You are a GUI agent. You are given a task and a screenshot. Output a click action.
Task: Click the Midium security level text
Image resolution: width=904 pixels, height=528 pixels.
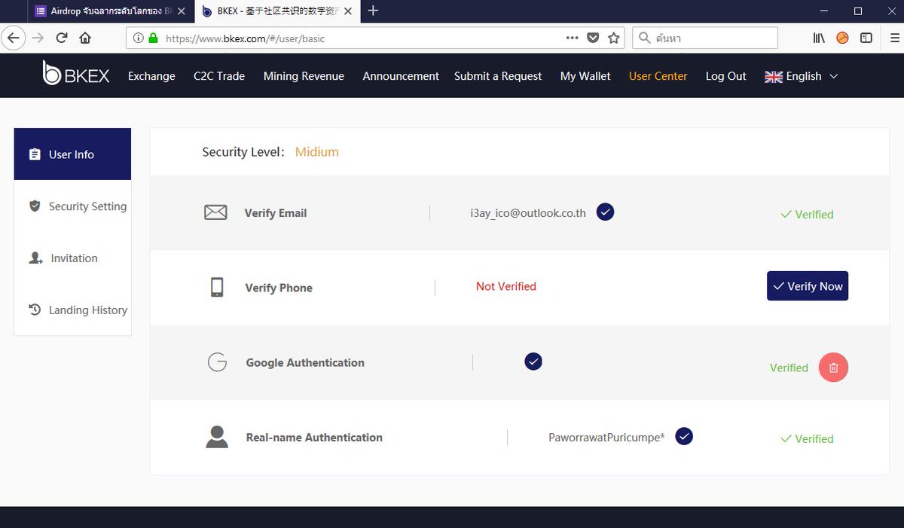tap(316, 152)
